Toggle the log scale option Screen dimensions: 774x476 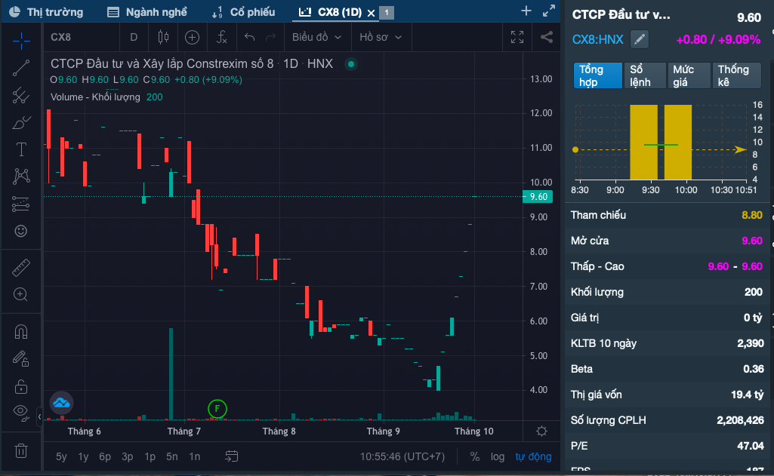coord(498,456)
